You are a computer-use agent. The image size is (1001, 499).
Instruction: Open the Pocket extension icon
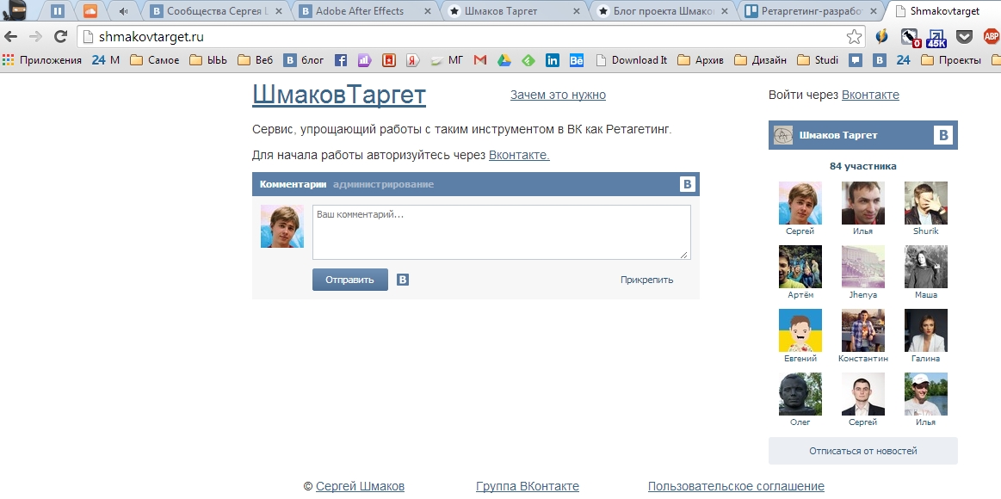pos(964,37)
